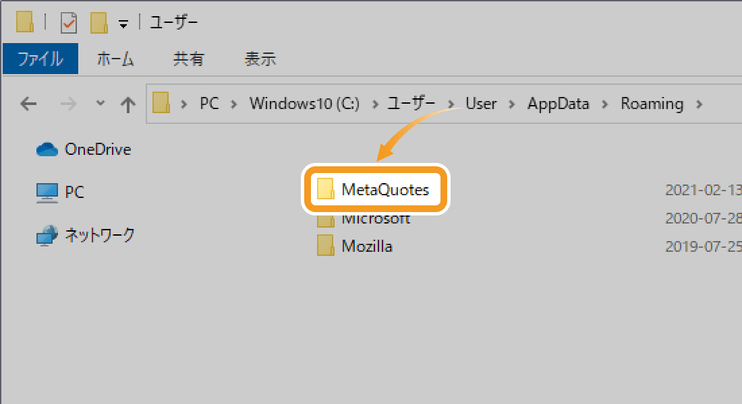
Task: Expand the chevron after Roaming in address bar
Action: pos(699,104)
